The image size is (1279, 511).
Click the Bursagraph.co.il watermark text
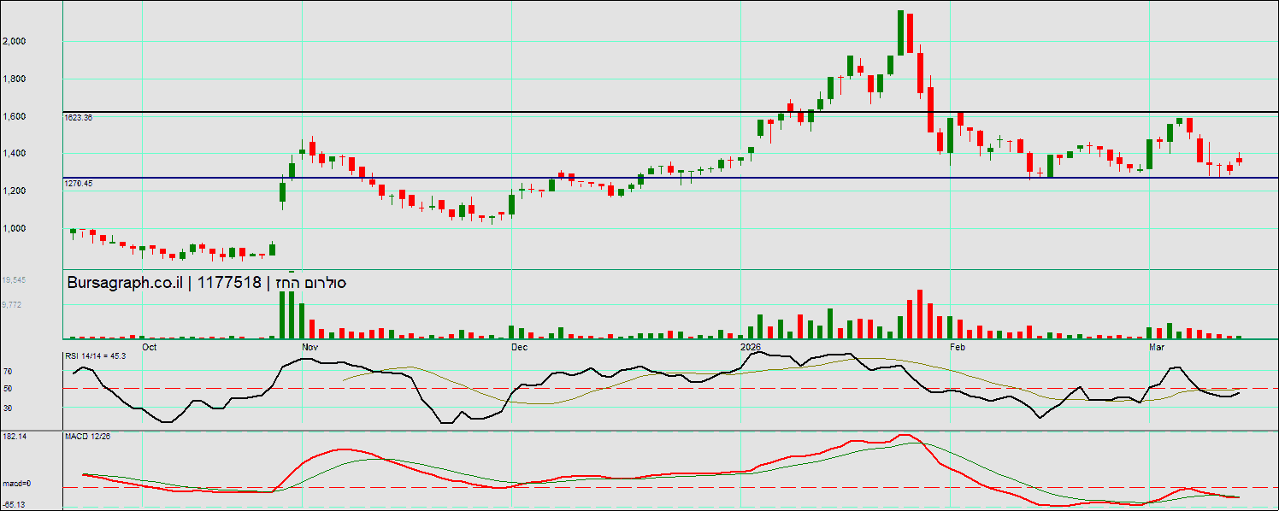point(125,283)
